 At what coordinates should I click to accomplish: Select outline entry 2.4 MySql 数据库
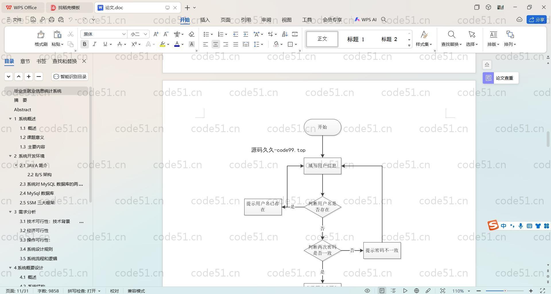[x=37, y=193]
